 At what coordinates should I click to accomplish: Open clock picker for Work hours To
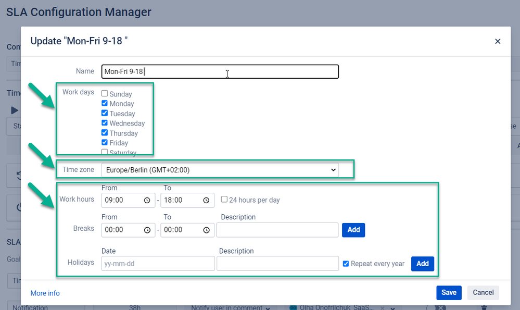tap(206, 200)
